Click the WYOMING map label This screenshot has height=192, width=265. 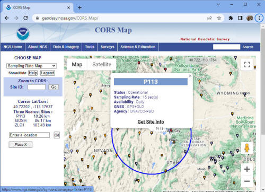[228, 93]
